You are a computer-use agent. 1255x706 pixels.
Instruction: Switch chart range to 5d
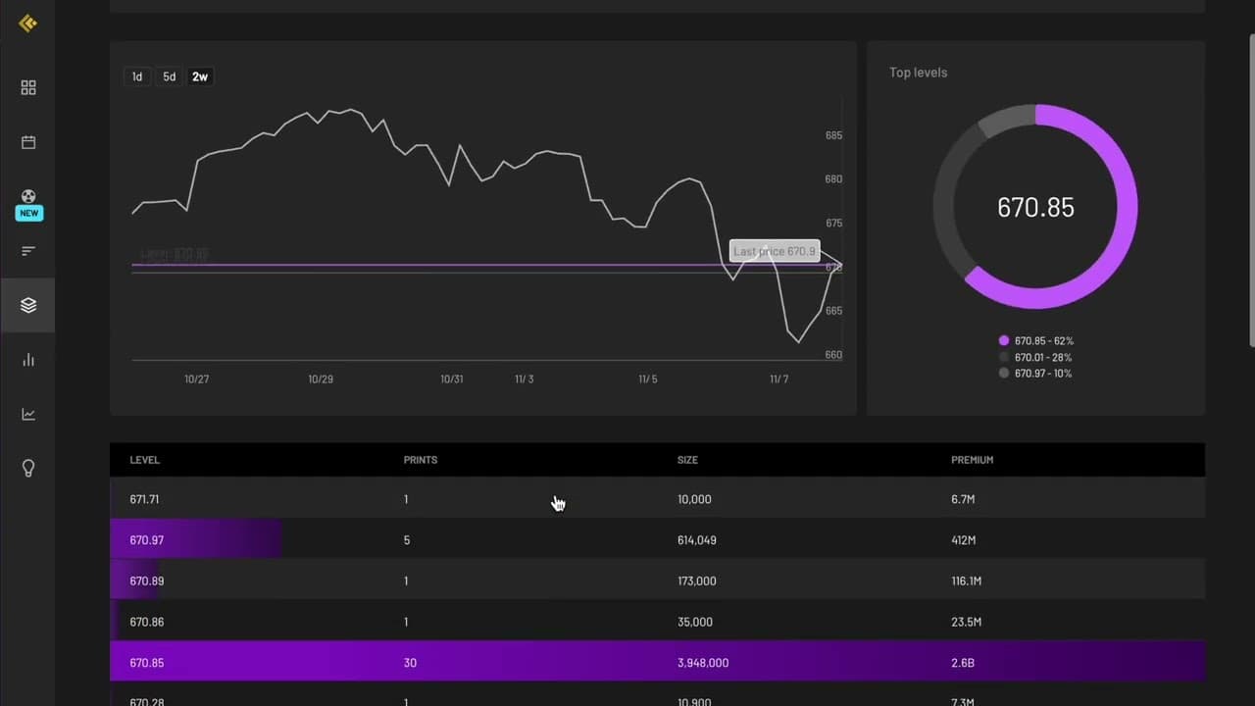click(x=169, y=76)
